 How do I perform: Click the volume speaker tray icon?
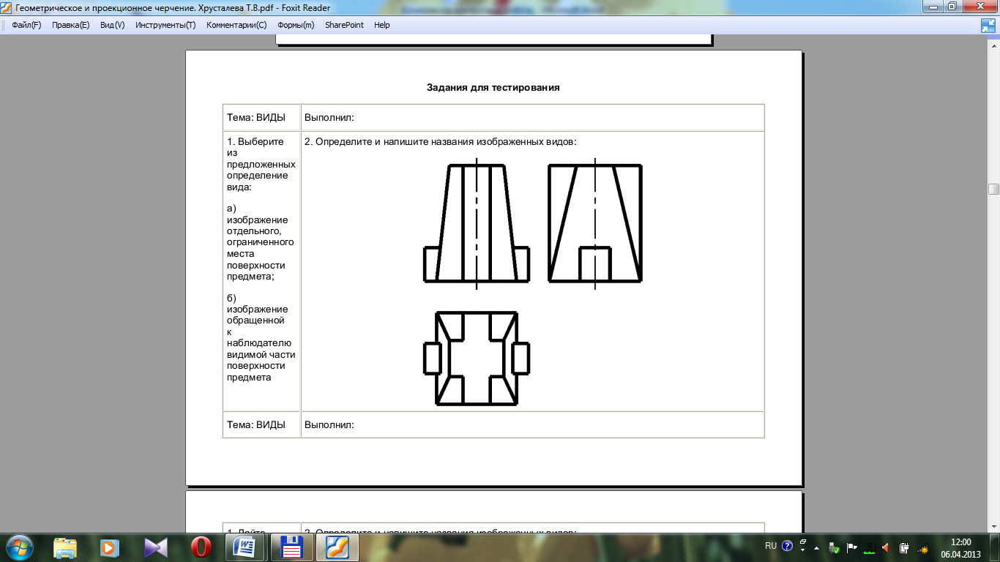(x=886, y=547)
